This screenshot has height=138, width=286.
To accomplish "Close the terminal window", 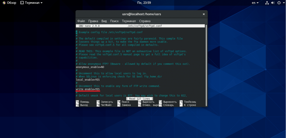I will [x=204, y=14].
